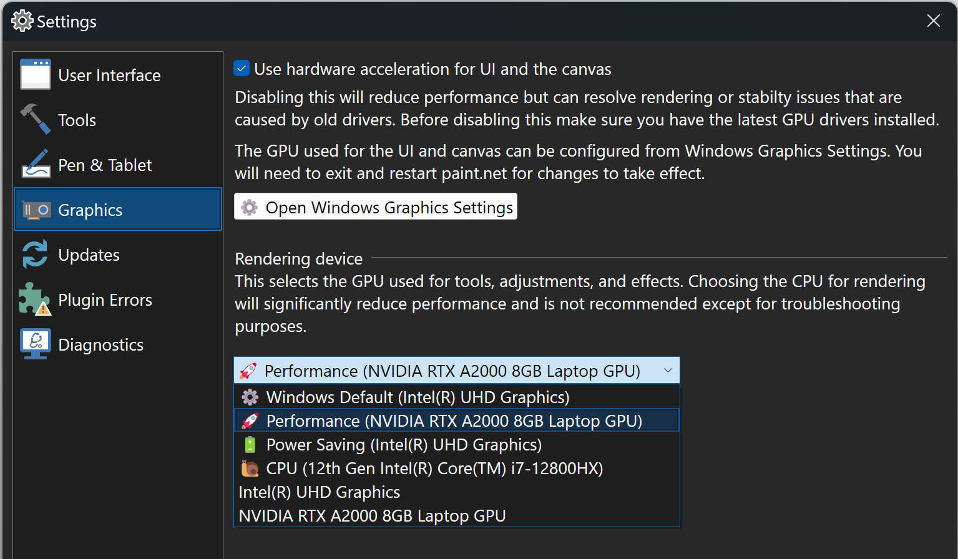The image size is (958, 559).
Task: Select the Plugin Errors puzzle piece icon
Action: pos(36,299)
